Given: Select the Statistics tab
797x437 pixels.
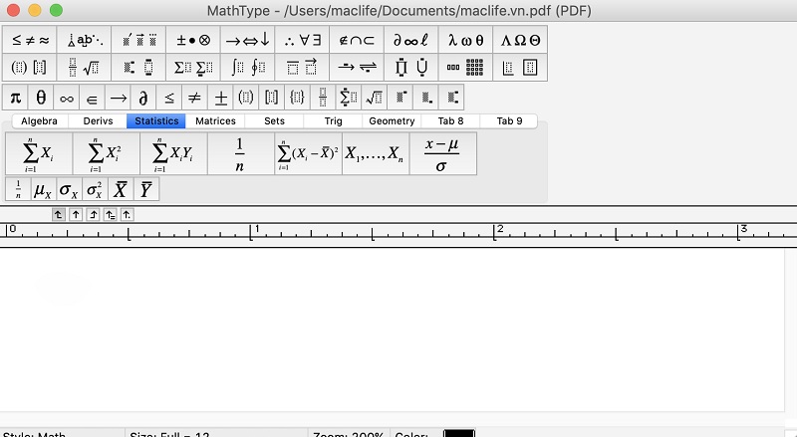Looking at the screenshot, I should 156,120.
